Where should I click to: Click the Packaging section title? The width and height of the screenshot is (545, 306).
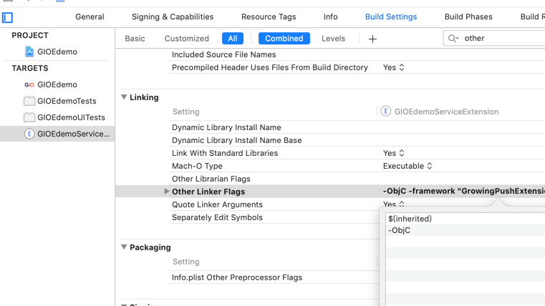(150, 247)
